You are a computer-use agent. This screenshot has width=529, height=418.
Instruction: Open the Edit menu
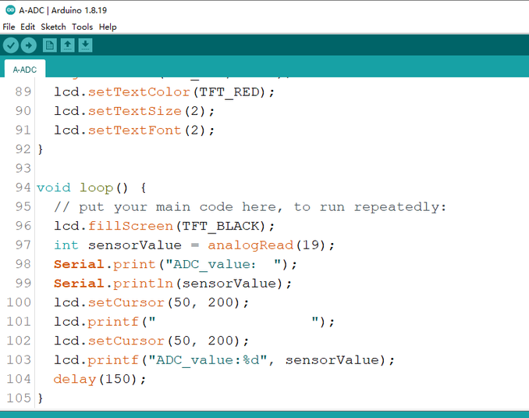click(27, 27)
